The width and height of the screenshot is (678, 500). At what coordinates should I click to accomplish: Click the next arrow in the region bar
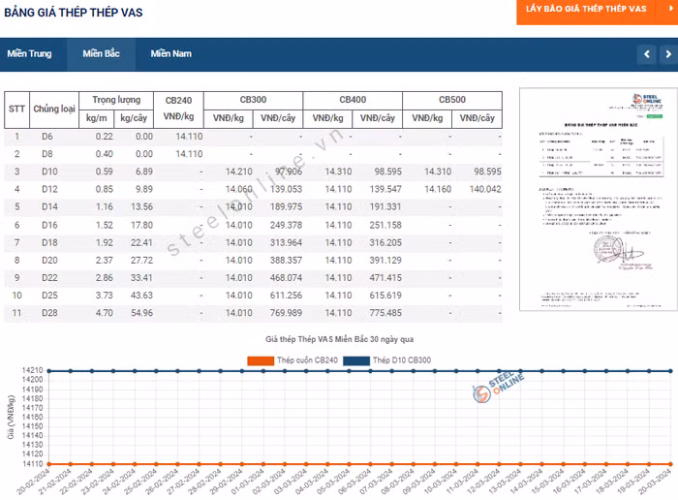[667, 54]
